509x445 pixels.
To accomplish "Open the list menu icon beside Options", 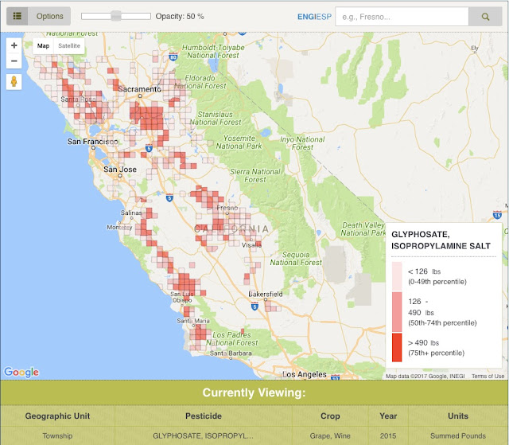I will tap(17, 16).
